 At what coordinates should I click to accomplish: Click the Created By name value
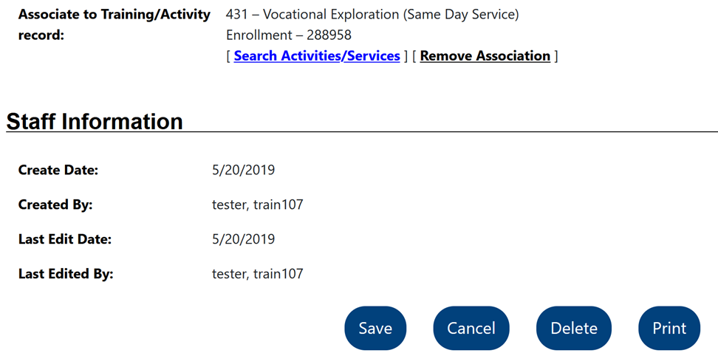pyautogui.click(x=257, y=205)
